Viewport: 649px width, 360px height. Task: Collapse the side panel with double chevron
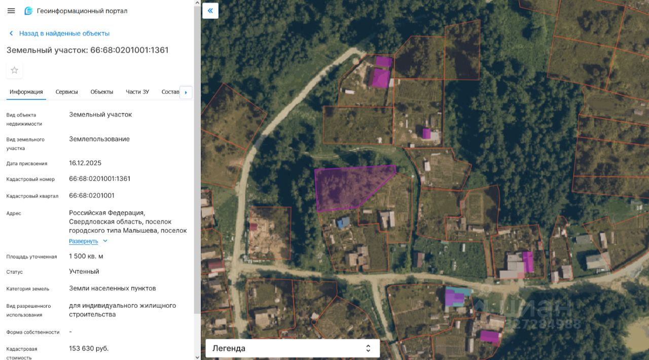tap(210, 11)
